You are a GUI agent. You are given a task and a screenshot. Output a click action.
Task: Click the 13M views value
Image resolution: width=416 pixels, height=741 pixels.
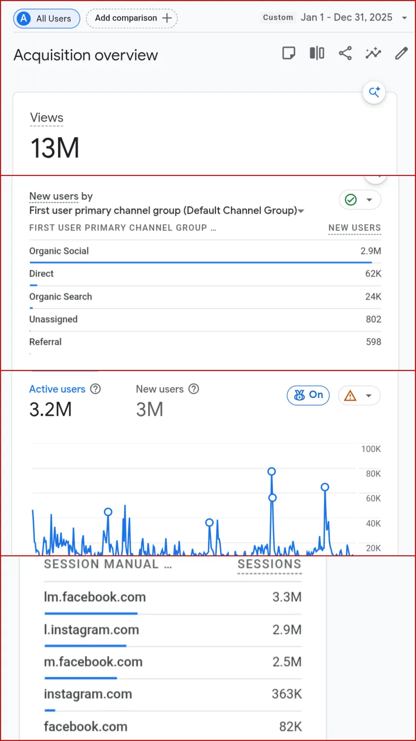[x=55, y=148]
